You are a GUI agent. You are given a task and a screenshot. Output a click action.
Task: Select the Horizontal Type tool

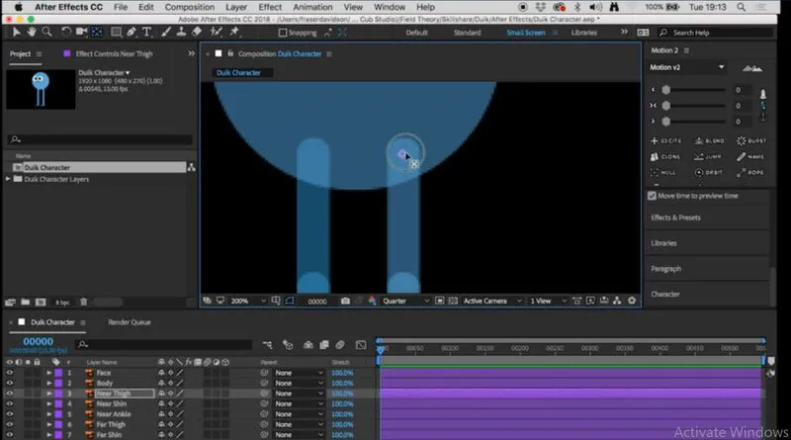[x=146, y=33]
